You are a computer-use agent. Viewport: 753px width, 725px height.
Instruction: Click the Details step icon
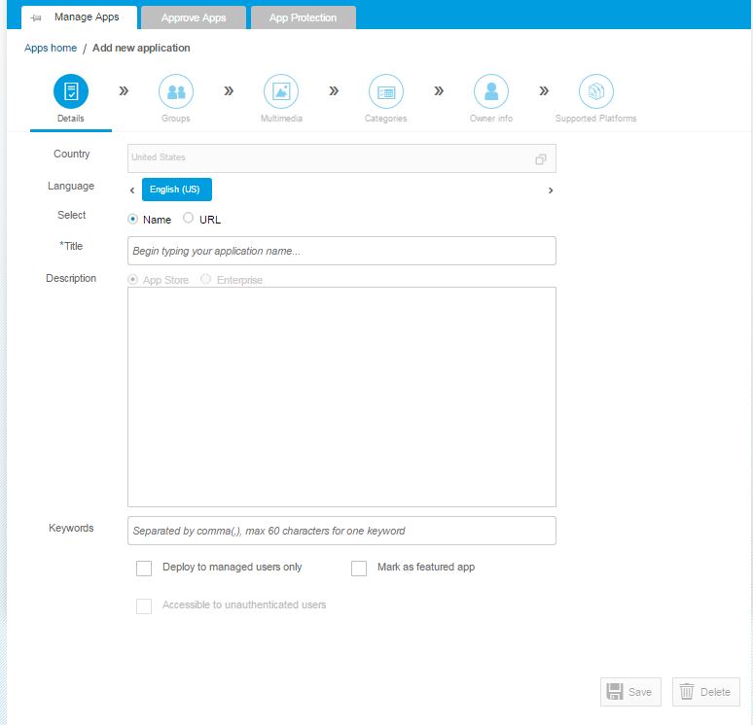(70, 92)
